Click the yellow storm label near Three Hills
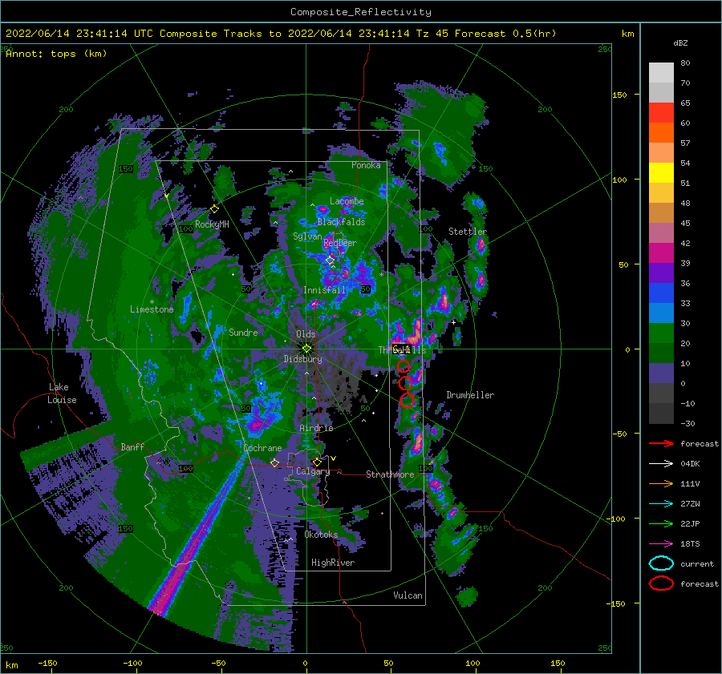This screenshot has width=722, height=674. (402, 349)
